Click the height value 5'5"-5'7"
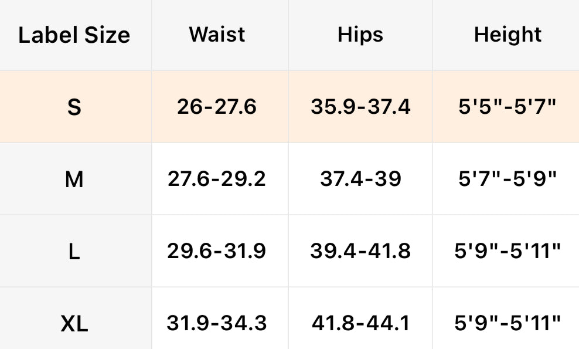Screen dimensions: 579x349 508,107
